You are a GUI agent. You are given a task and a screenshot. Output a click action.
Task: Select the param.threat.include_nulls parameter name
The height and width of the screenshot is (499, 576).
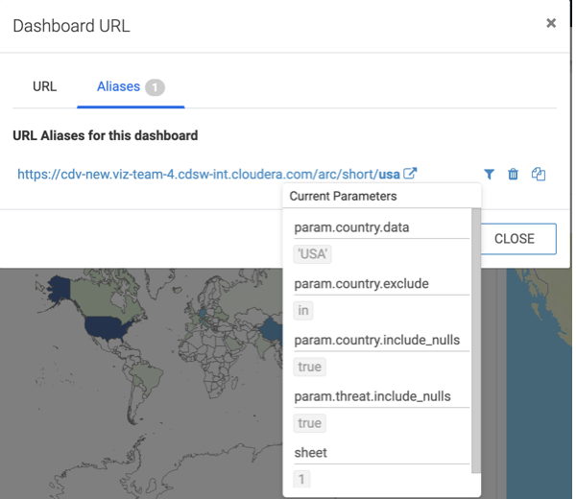pos(372,396)
